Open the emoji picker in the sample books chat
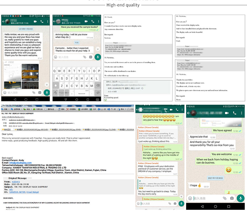Image resolution: width=247 pixels, height=218 pixels. 56,57
